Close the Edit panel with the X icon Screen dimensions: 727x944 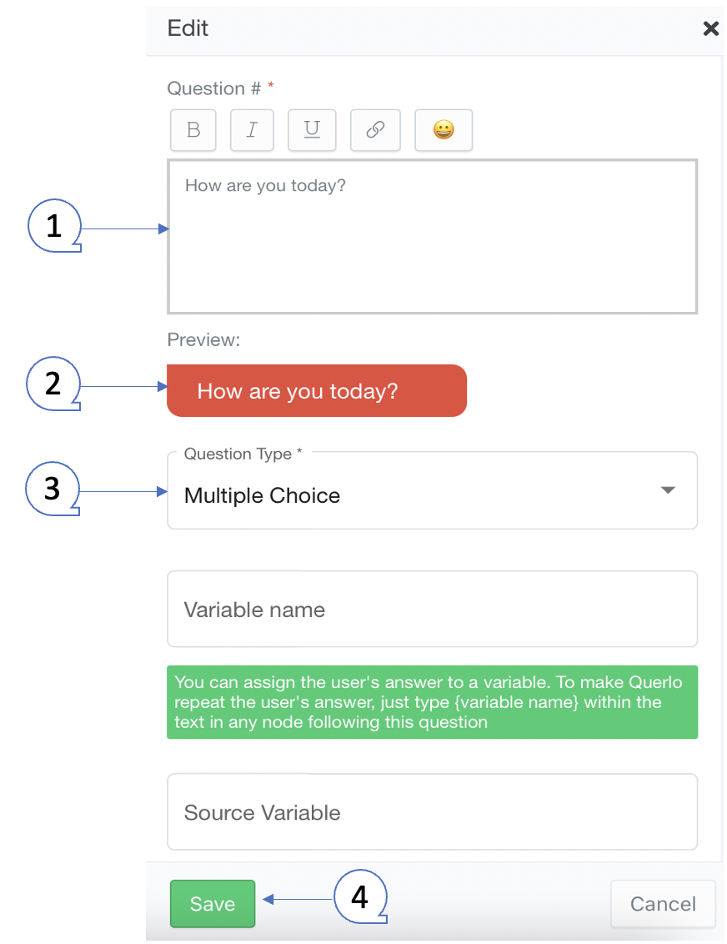pyautogui.click(x=710, y=28)
